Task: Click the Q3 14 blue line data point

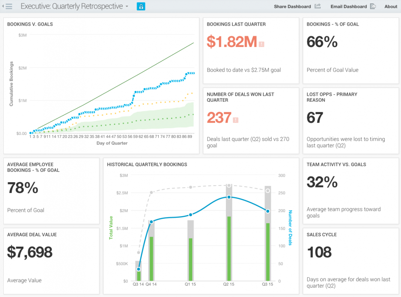Action: [x=139, y=269]
